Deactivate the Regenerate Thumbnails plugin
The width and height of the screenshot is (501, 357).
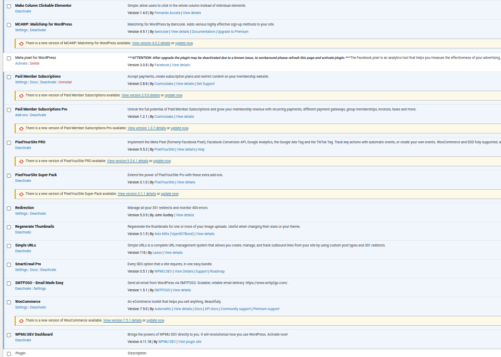coord(23,232)
